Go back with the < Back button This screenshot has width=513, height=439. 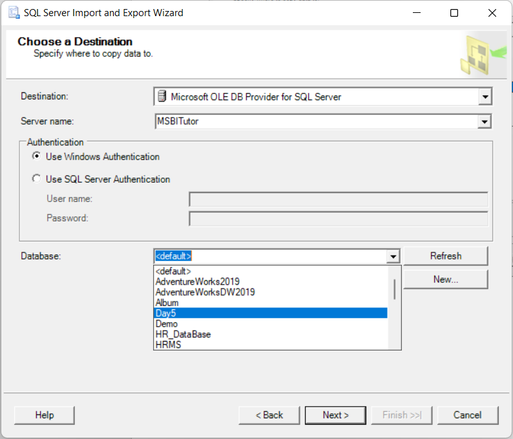[269, 415]
